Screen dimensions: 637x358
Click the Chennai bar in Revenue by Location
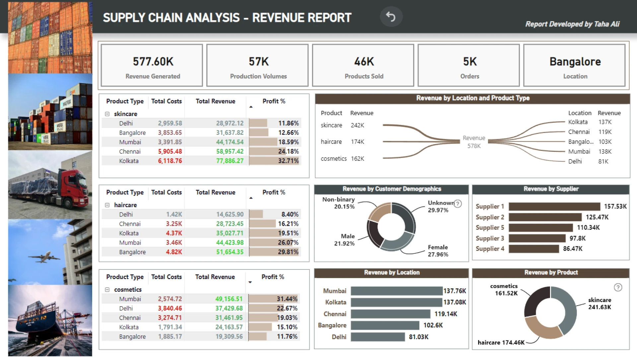click(390, 314)
